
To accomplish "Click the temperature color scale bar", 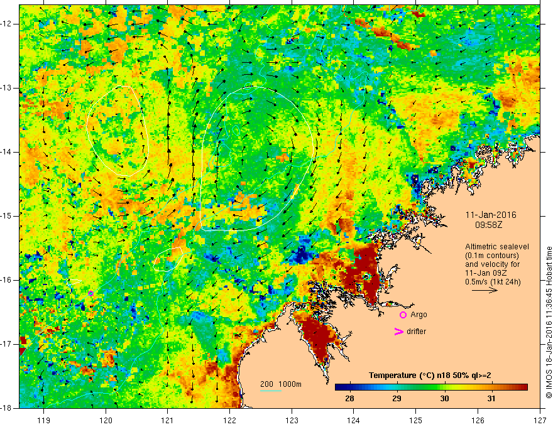I will 431,387.
